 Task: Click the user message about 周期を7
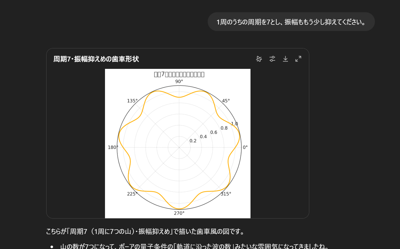(291, 22)
